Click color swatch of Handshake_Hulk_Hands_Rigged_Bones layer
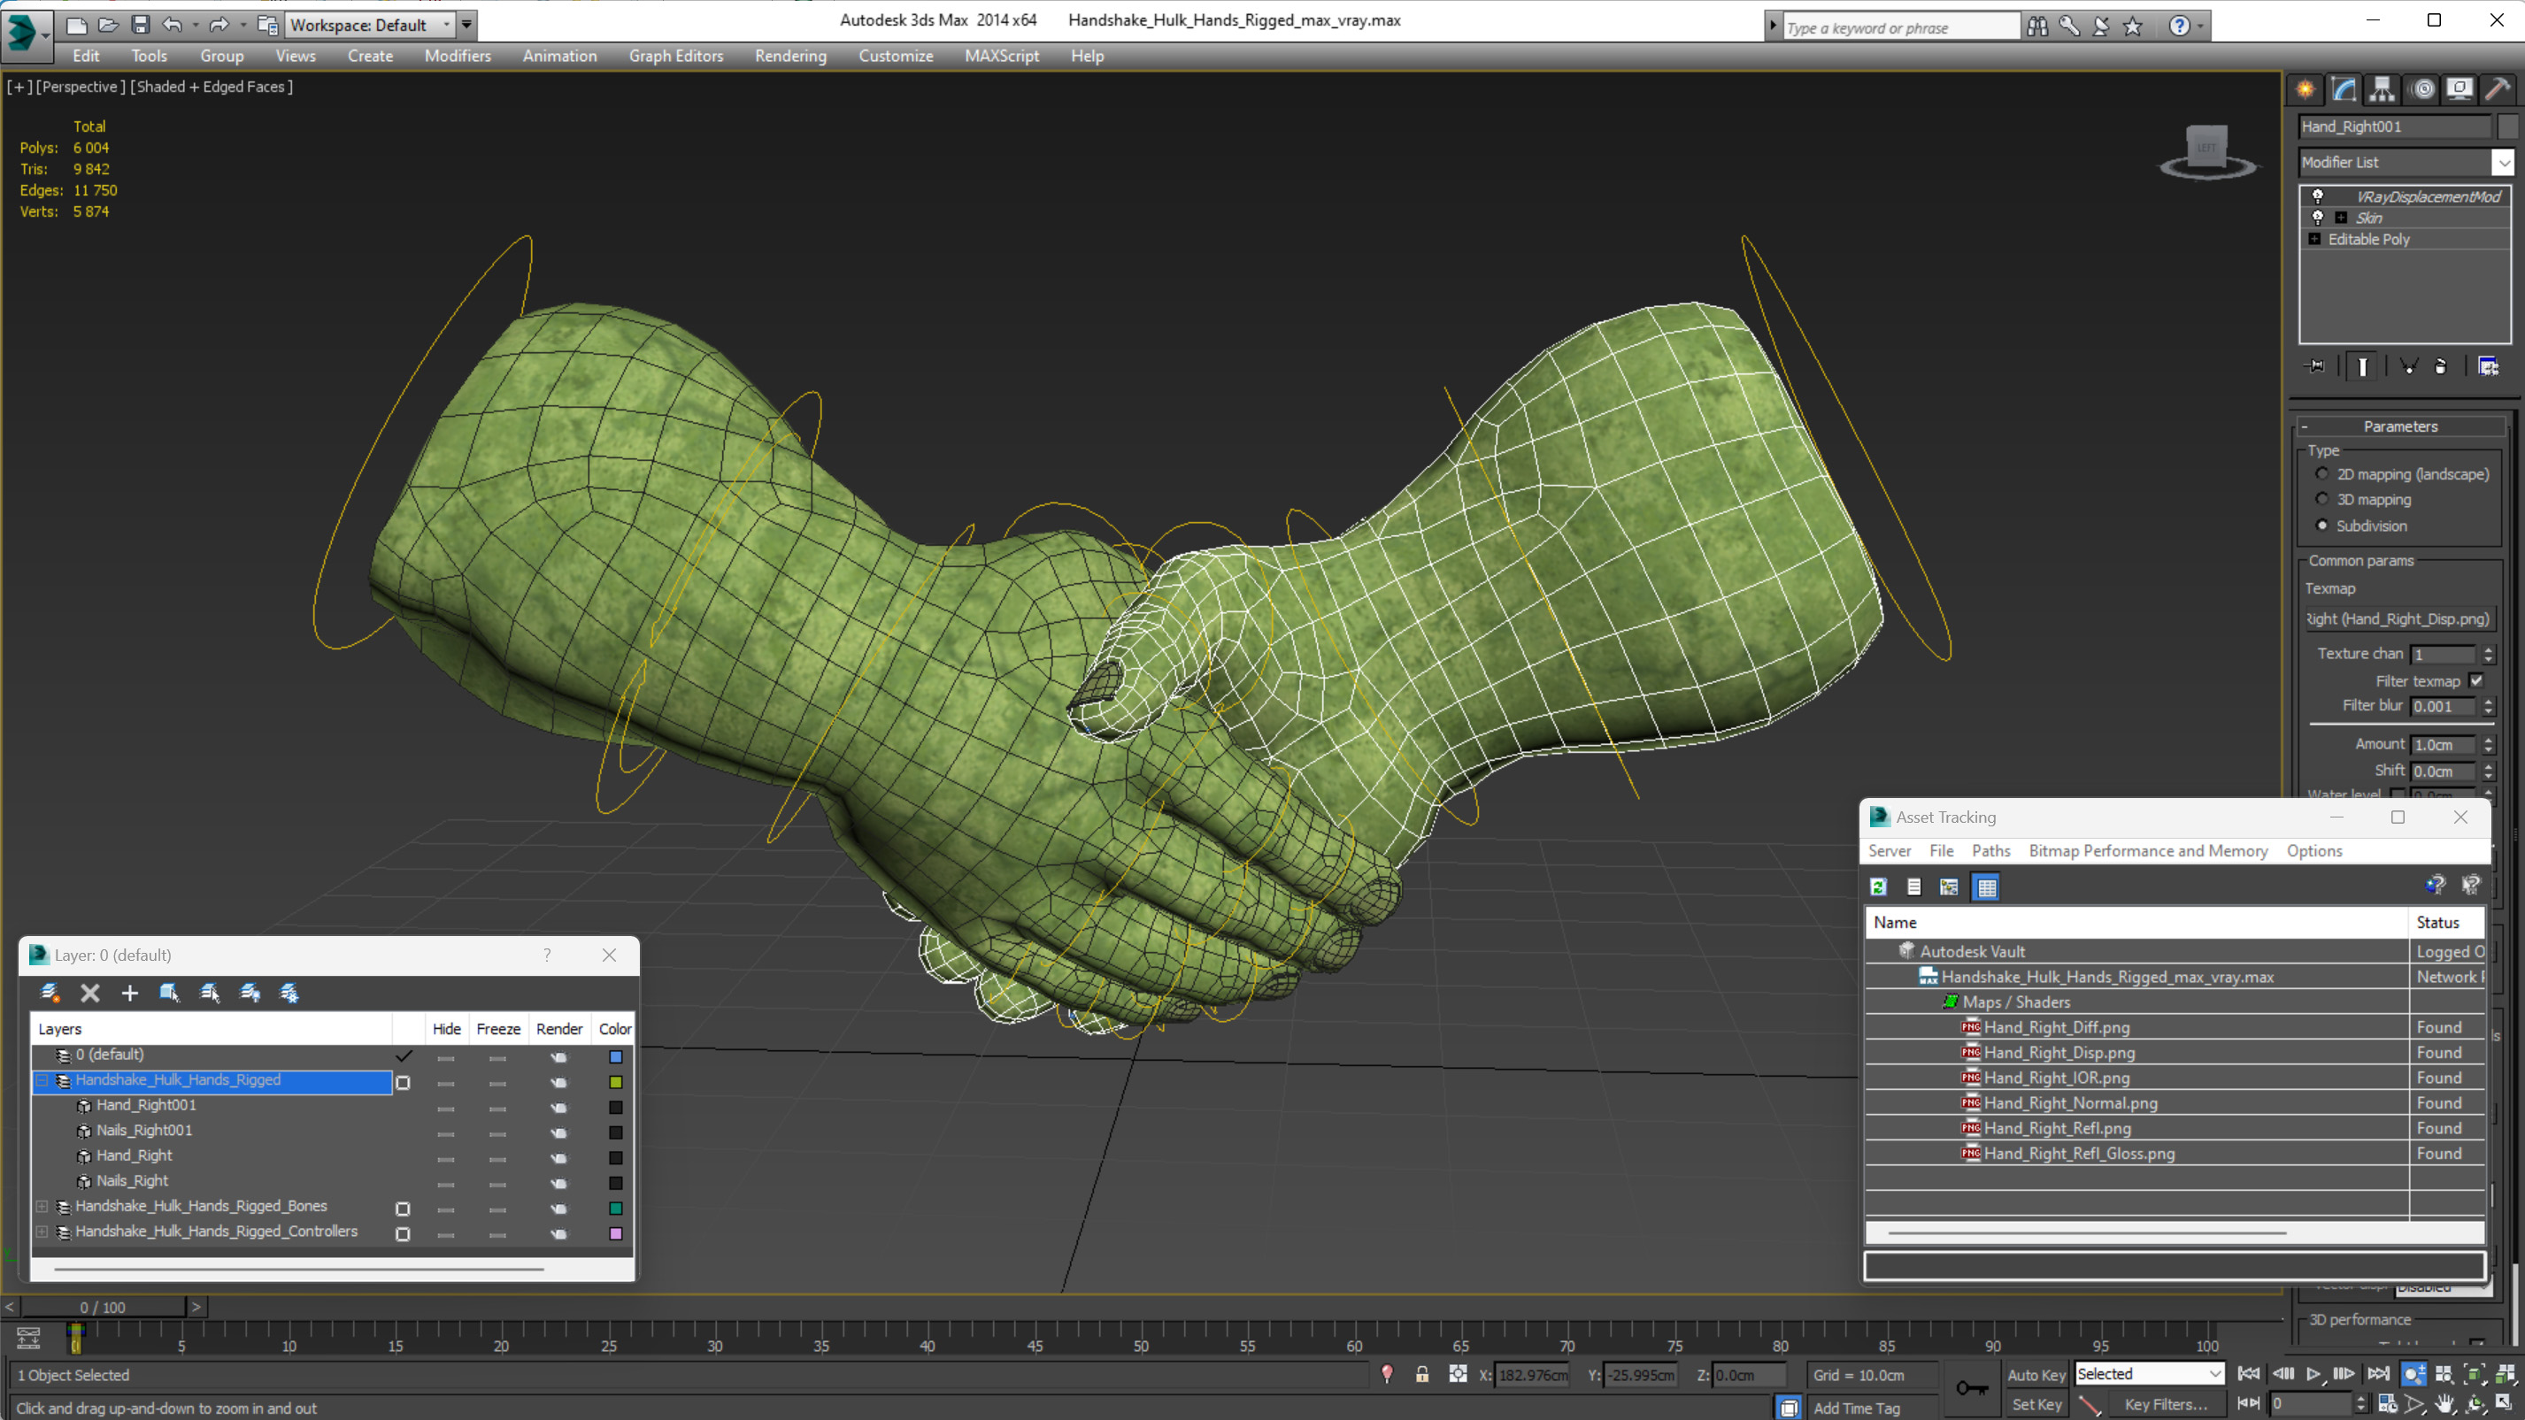 pyautogui.click(x=616, y=1209)
